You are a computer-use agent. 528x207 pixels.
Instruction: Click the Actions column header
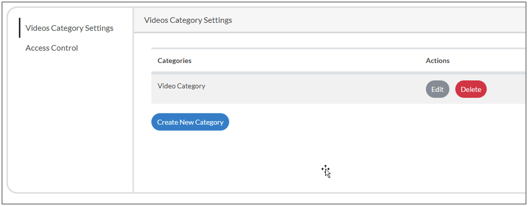point(438,61)
